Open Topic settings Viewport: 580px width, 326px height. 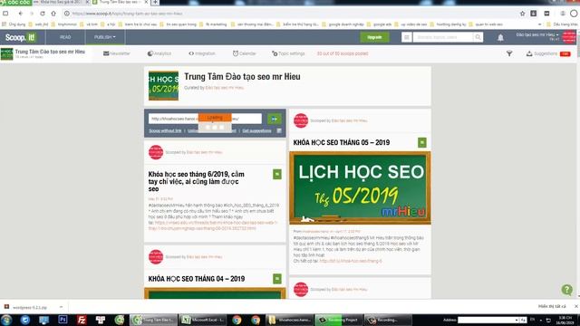tap(288, 53)
